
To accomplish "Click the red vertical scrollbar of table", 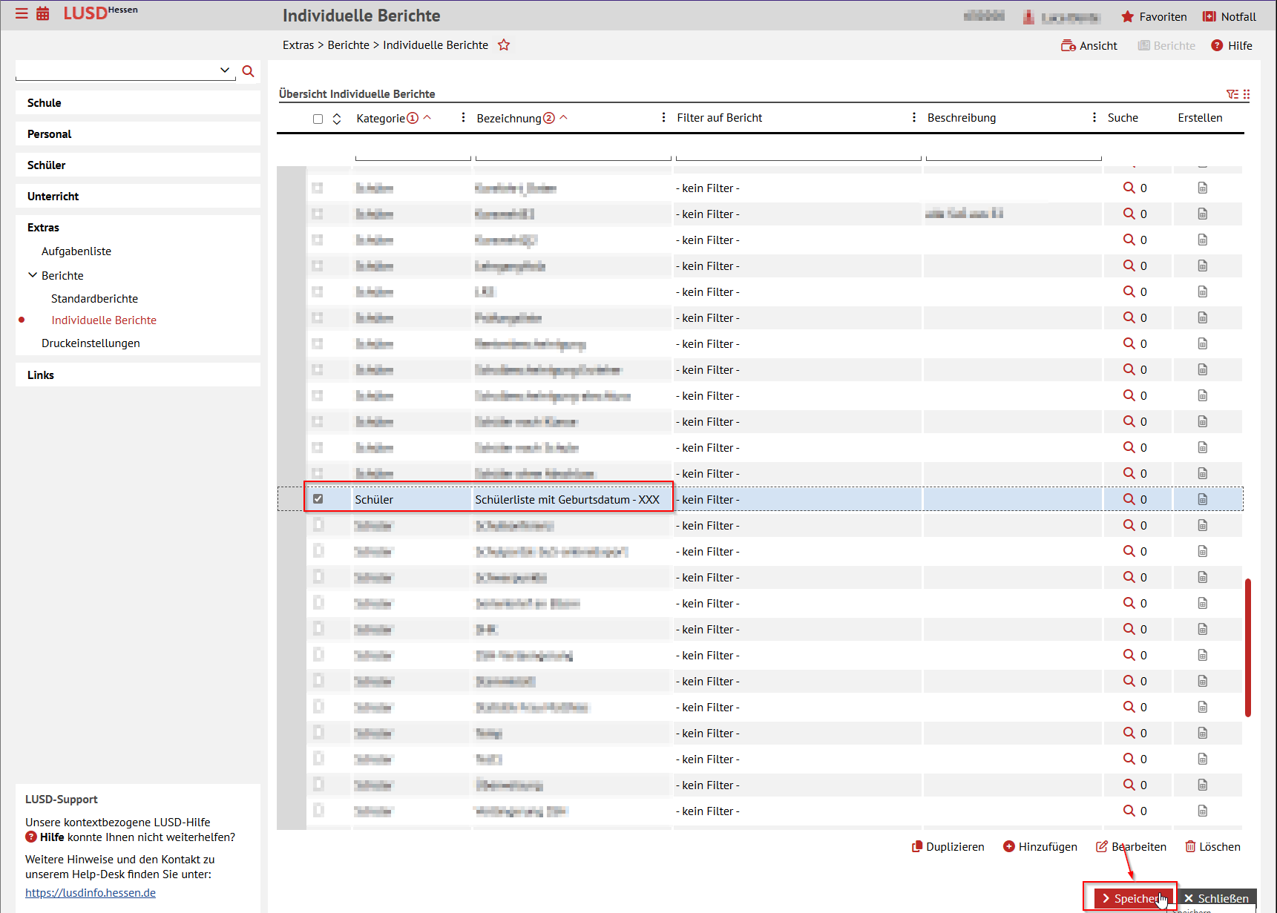I will pos(1248,647).
